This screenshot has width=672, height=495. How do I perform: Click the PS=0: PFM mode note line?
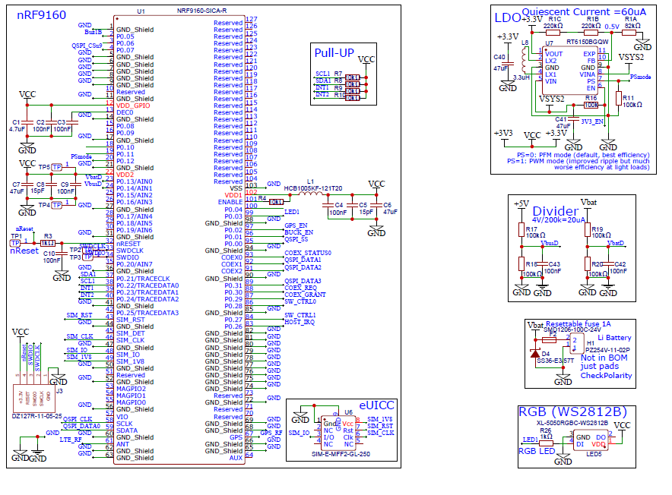pyautogui.click(x=583, y=155)
